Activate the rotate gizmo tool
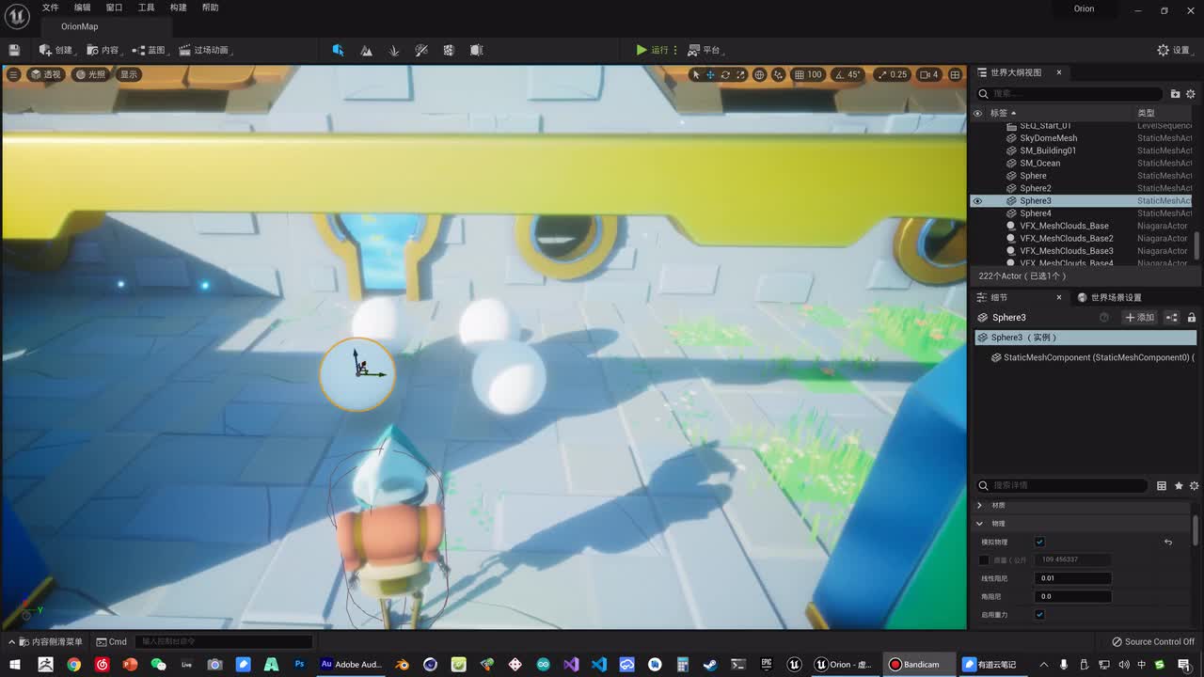Viewport: 1204px width, 677px height. click(725, 74)
